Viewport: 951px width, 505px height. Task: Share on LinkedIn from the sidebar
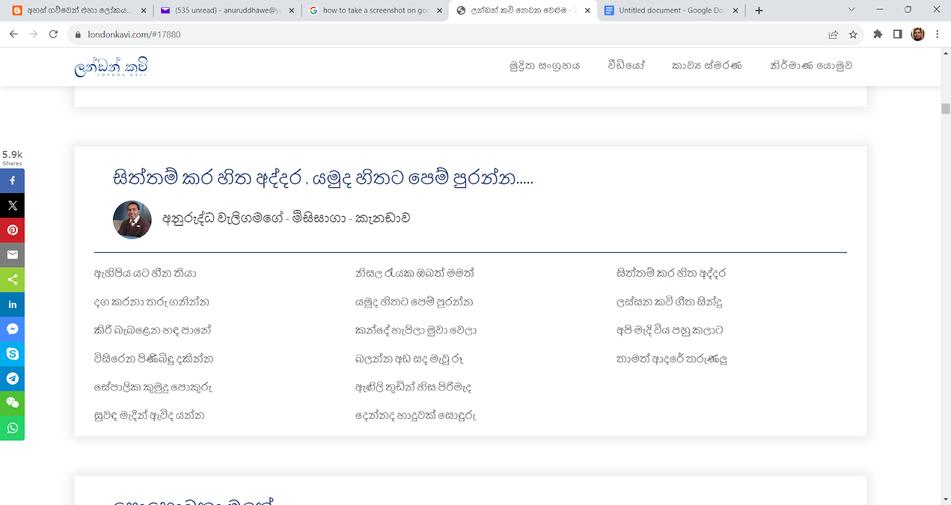point(12,304)
